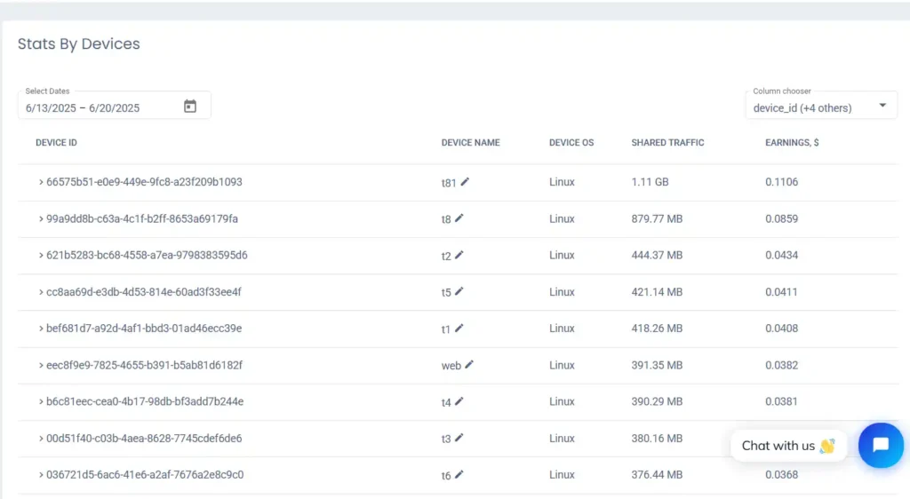This screenshot has height=499, width=910.
Task: Edit device name t81 pencil icon
Action: 465,182
